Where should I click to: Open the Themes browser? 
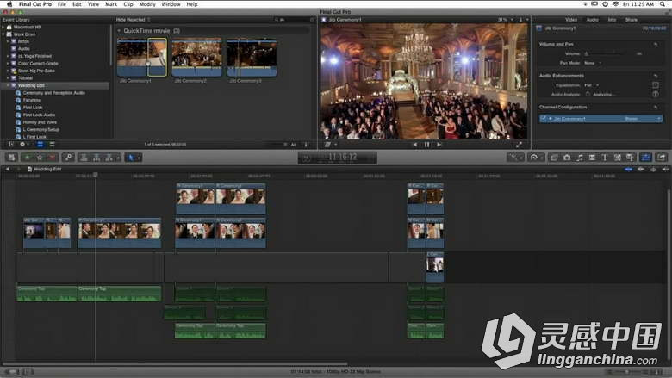630,158
